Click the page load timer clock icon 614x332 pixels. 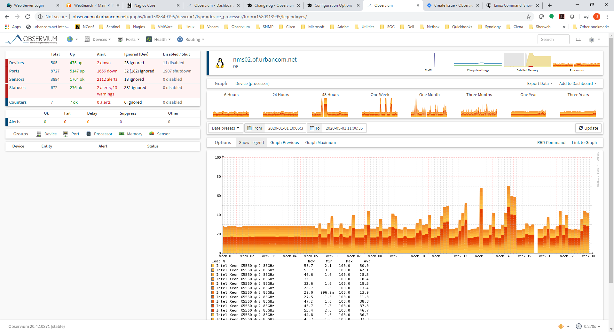click(579, 326)
